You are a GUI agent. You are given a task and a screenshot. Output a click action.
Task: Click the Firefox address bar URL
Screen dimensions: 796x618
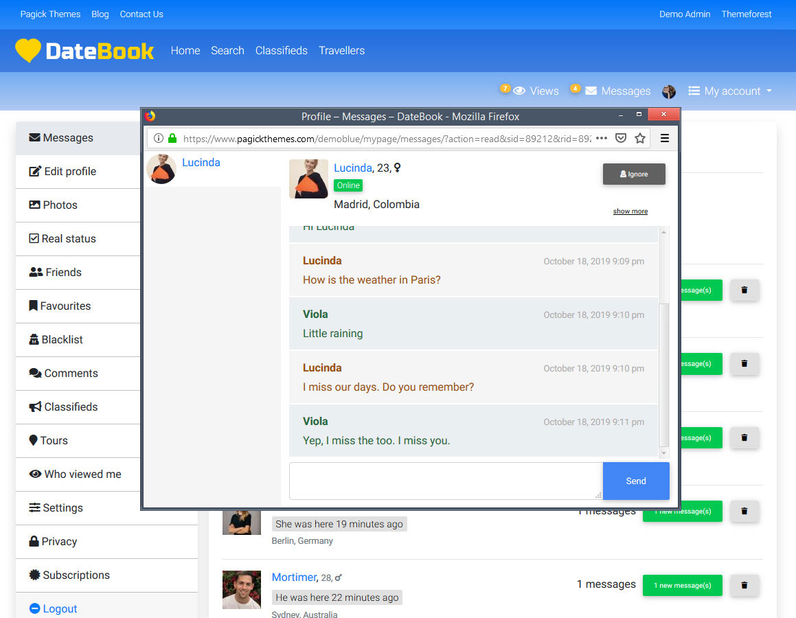coord(387,139)
